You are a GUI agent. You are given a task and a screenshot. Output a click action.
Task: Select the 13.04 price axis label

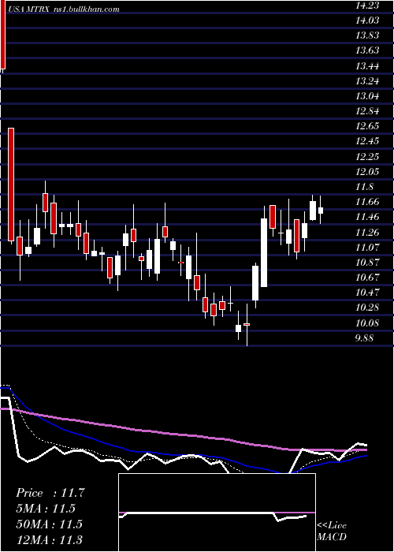pos(367,96)
